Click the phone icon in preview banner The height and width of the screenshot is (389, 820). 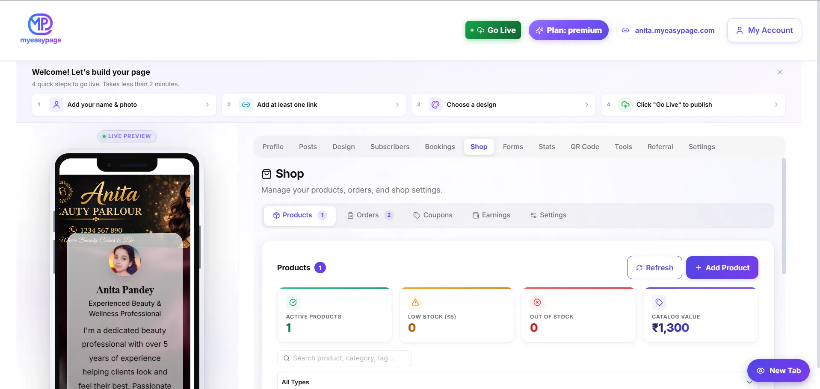coord(73,230)
